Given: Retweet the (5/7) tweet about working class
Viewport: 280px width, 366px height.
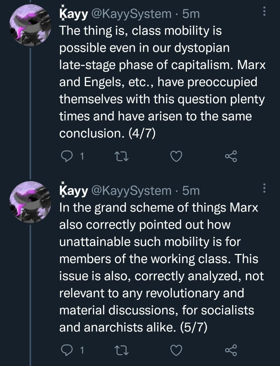Looking at the screenshot, I should 121,350.
